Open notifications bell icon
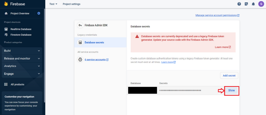This screenshot has width=266, height=115. (x=253, y=4)
